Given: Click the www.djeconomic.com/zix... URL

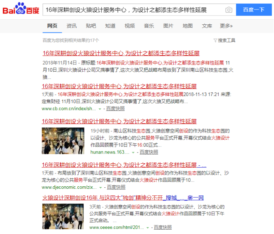Looking at the screenshot, I should (69, 187).
